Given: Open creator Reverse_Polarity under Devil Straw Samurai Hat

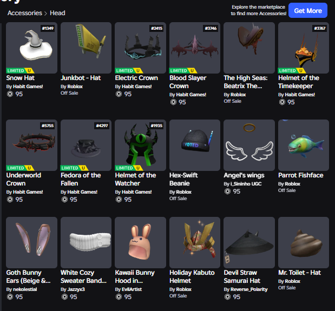Looking at the screenshot, I should coord(249,289).
